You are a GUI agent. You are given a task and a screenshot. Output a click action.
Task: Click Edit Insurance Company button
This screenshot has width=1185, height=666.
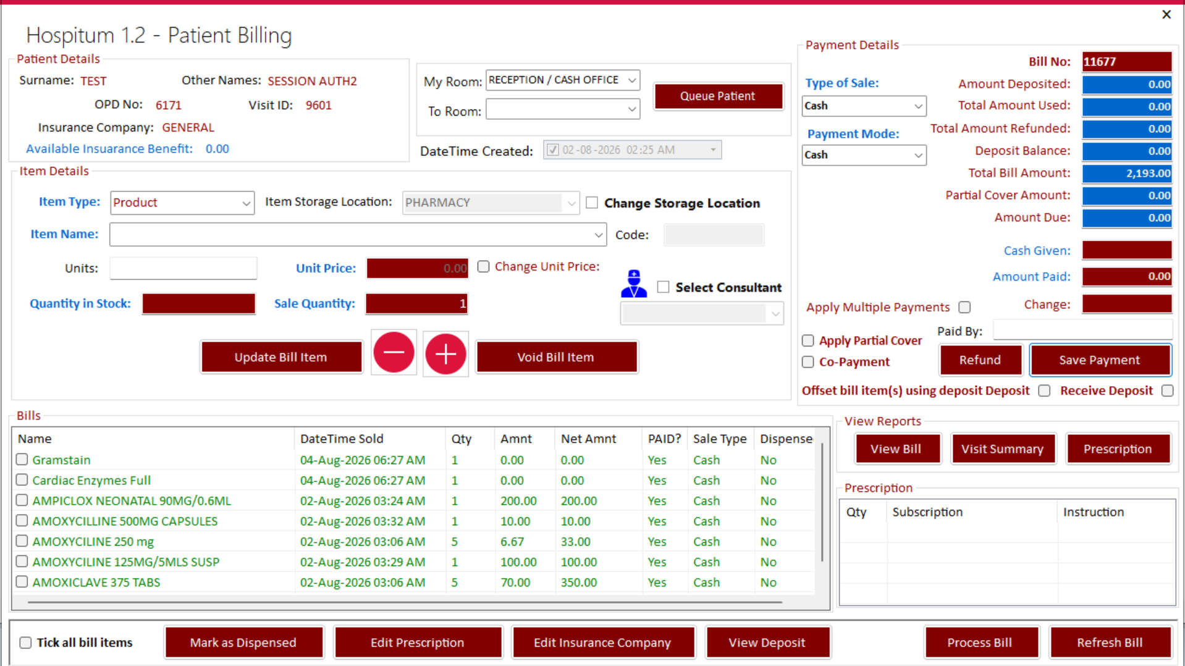click(602, 643)
